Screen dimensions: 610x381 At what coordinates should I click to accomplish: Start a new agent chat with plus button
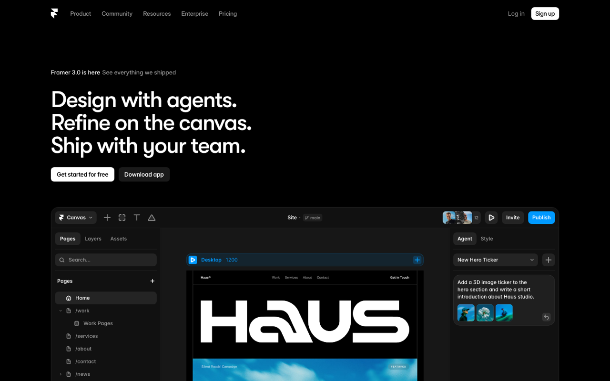pyautogui.click(x=549, y=260)
